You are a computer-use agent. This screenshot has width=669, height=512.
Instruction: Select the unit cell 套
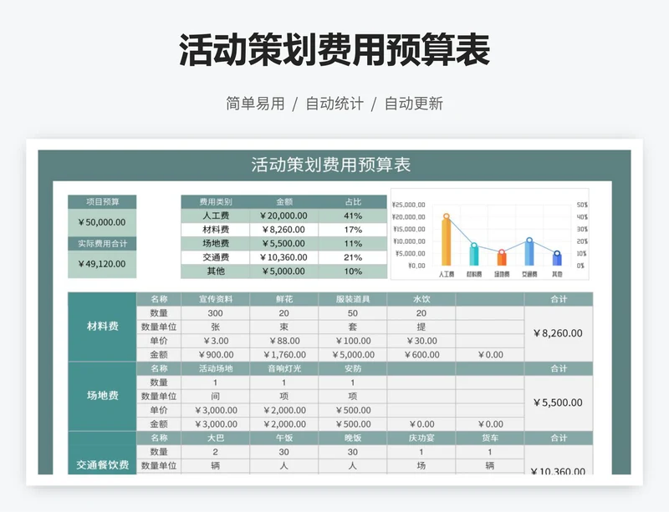pyautogui.click(x=353, y=327)
